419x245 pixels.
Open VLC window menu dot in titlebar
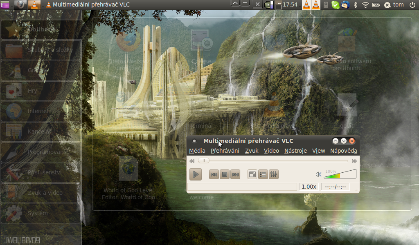[194, 141]
